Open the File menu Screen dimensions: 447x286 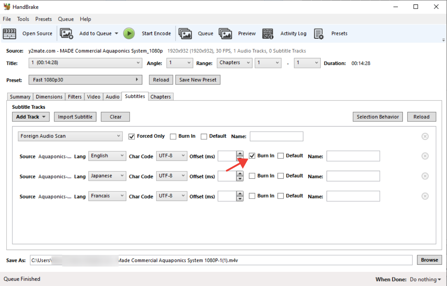[x=7, y=19]
